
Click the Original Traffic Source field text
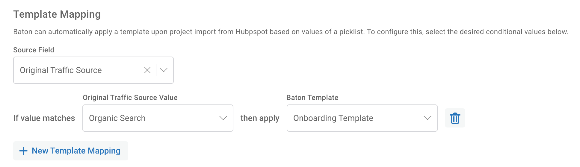point(61,70)
